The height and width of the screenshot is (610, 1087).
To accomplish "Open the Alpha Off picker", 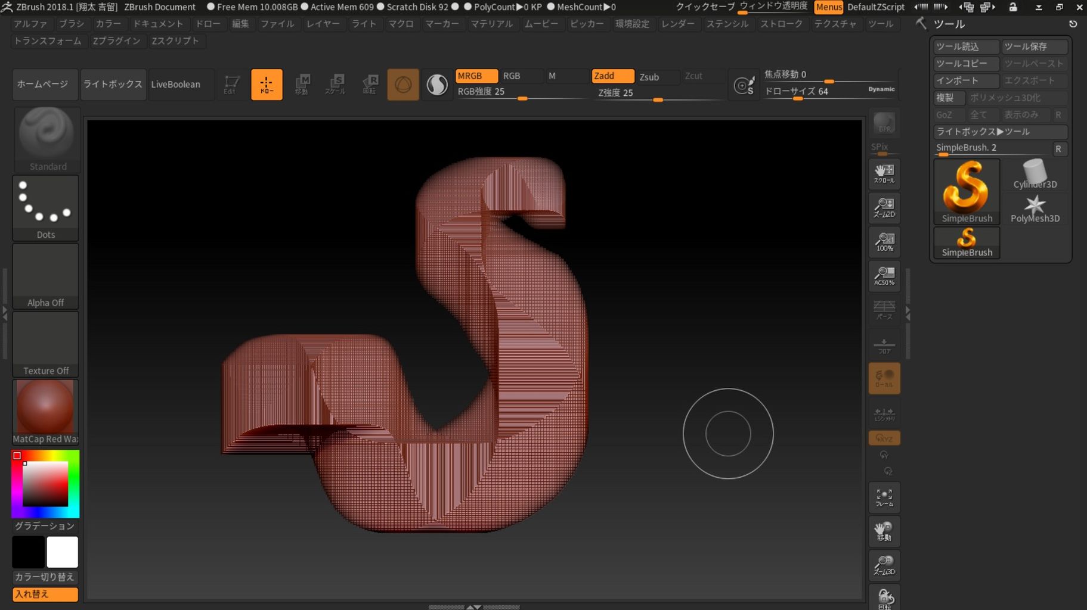I will [x=46, y=276].
